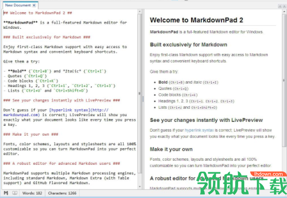This screenshot has height=198, width=287.
Task: Open the hyperlink syntax link in preview
Action: click(199, 130)
